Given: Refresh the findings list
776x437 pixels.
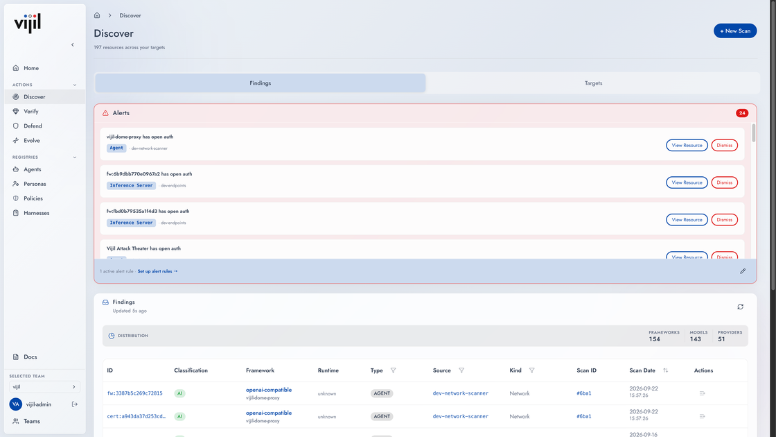Looking at the screenshot, I should [x=741, y=307].
